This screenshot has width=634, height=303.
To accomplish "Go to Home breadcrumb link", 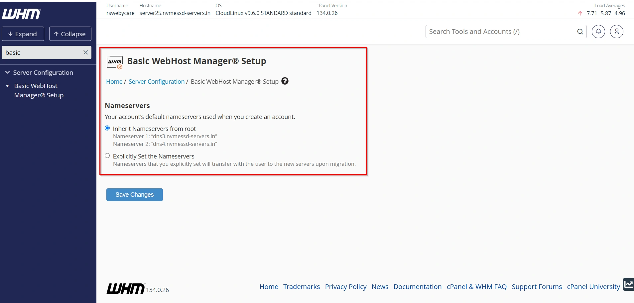I will pyautogui.click(x=114, y=81).
